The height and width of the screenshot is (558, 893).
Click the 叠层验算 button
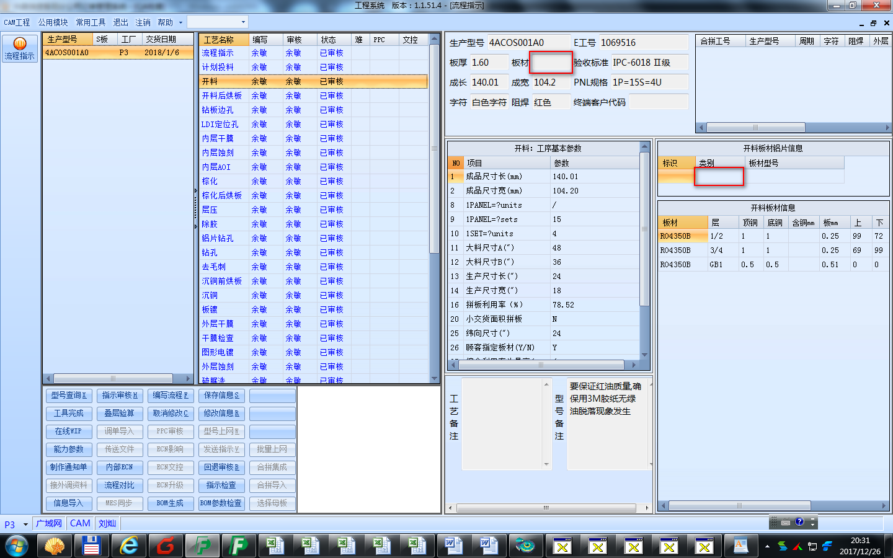coord(120,413)
